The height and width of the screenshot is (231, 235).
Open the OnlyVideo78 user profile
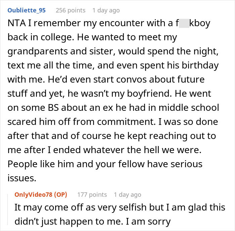point(35,194)
